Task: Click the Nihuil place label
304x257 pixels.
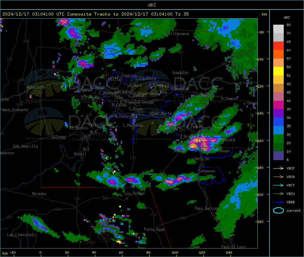Action: [80, 154]
